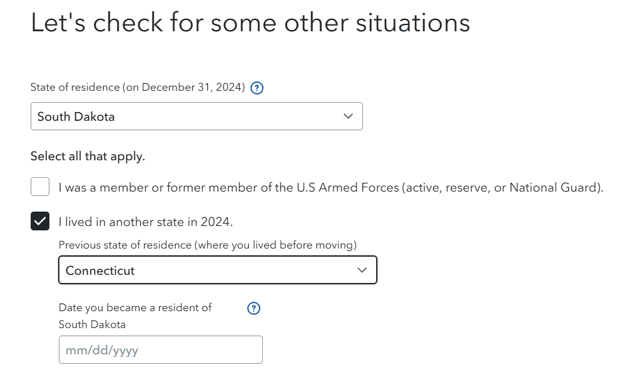Viewport: 639px width, 370px height.
Task: Expand the Previous state of residence dropdown
Action: coord(217,270)
